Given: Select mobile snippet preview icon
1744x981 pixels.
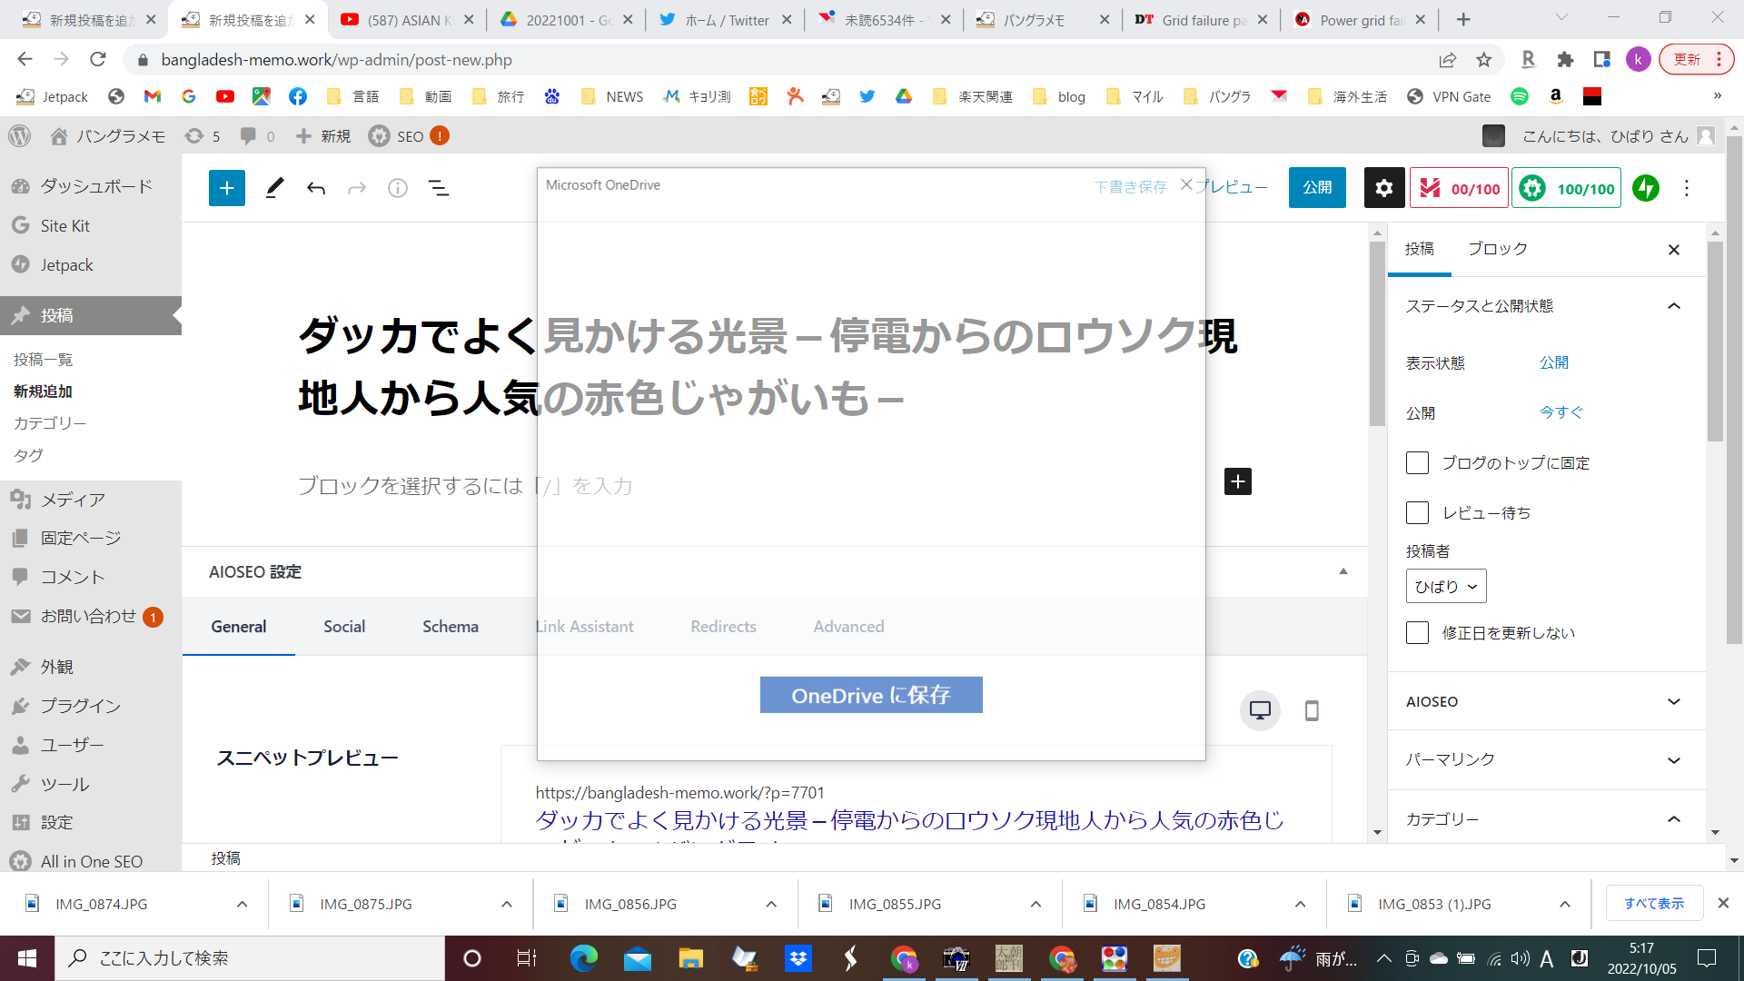Looking at the screenshot, I should pos(1312,710).
